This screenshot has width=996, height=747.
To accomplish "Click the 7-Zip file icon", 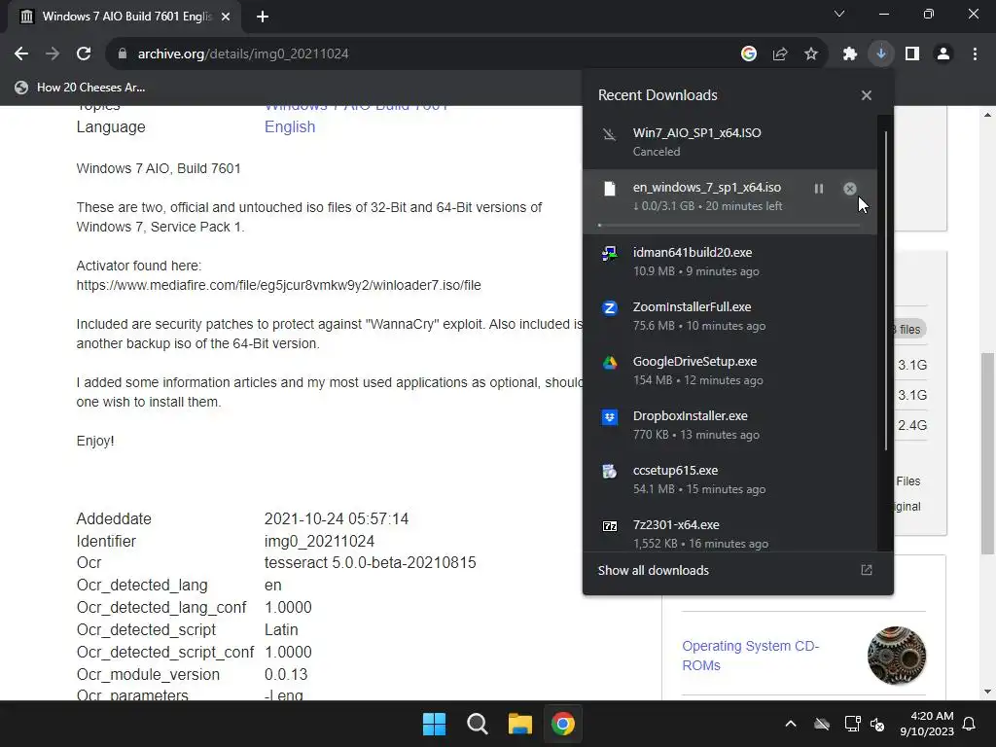I will [610, 526].
